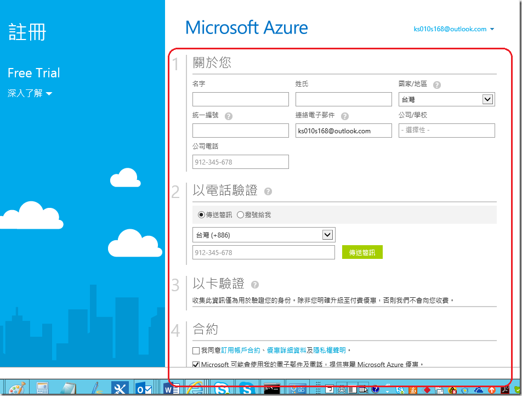Select the 傳送簡訊 radio button
This screenshot has width=522, height=396.
201,215
